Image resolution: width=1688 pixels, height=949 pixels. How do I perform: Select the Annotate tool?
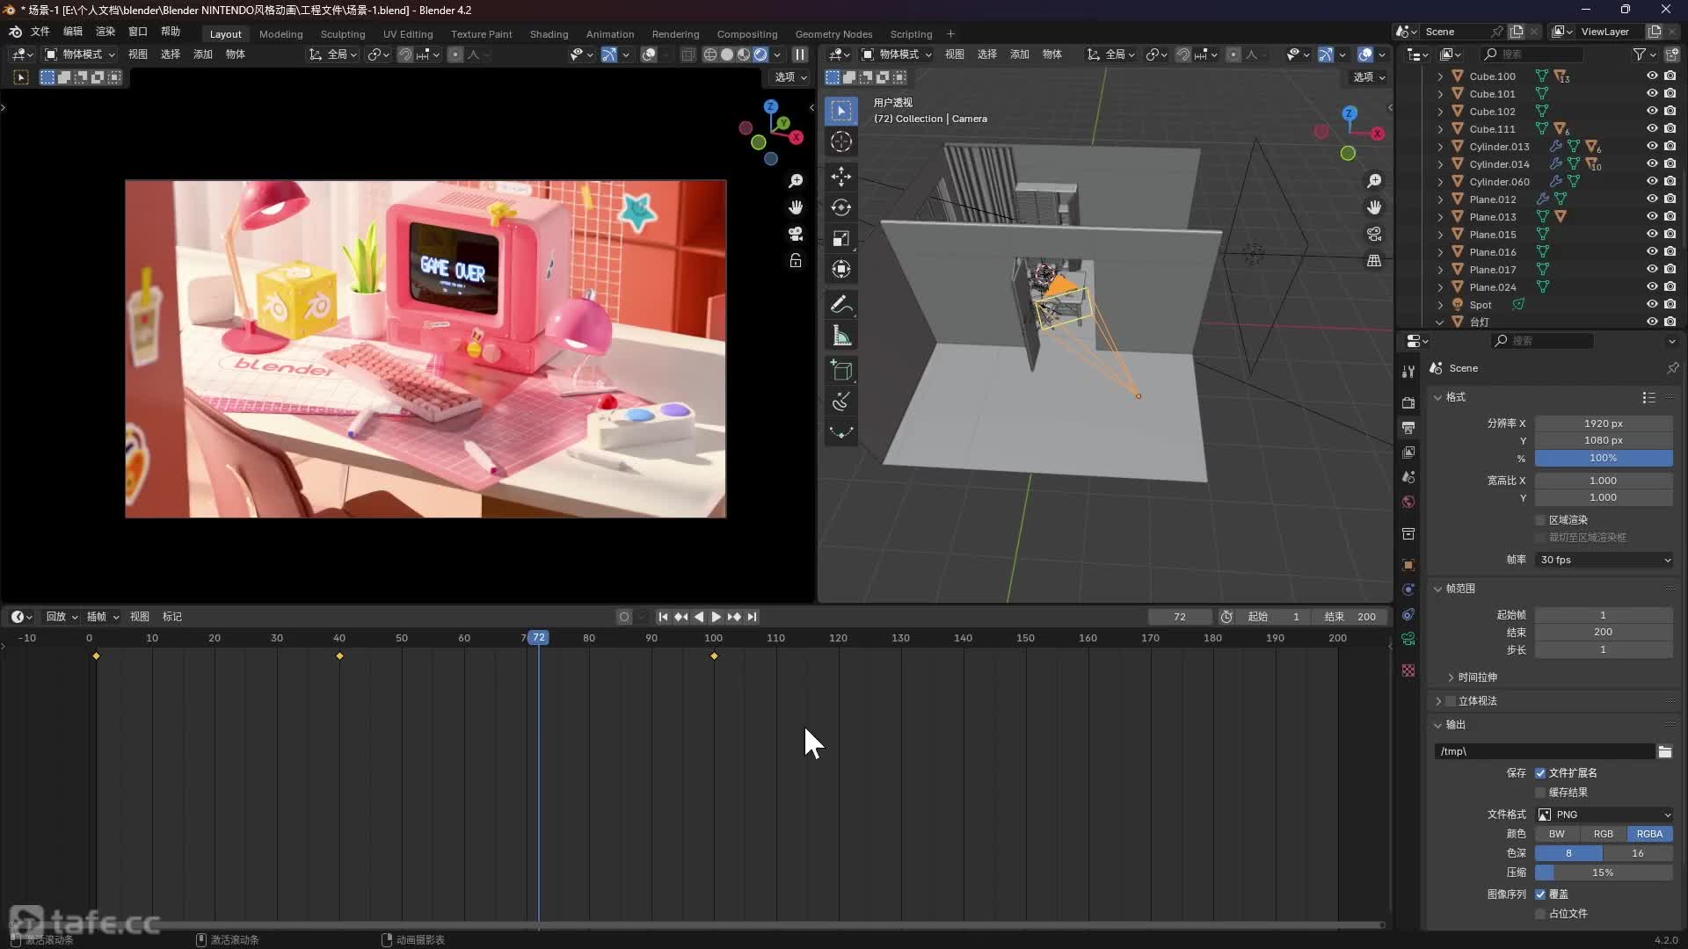click(841, 305)
